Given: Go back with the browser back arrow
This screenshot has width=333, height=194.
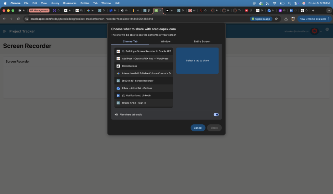Looking at the screenshot, I should [4, 19].
